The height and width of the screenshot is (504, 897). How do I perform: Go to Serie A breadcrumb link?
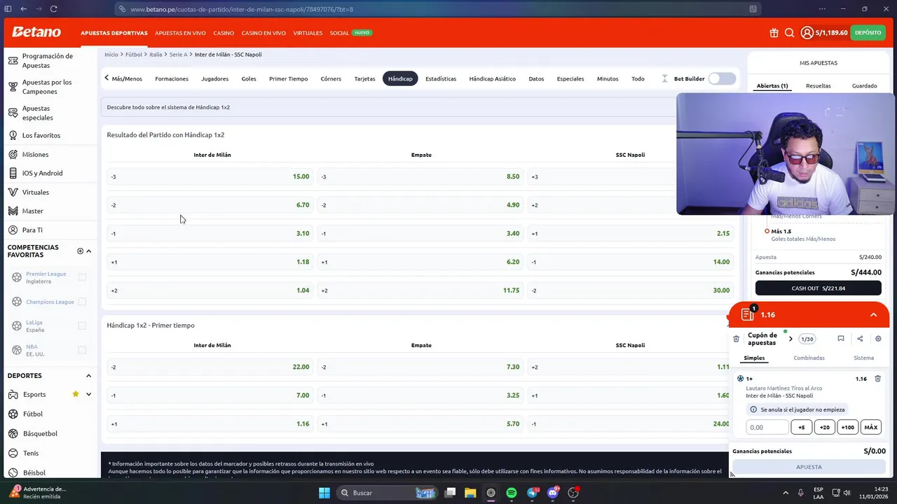pyautogui.click(x=178, y=55)
